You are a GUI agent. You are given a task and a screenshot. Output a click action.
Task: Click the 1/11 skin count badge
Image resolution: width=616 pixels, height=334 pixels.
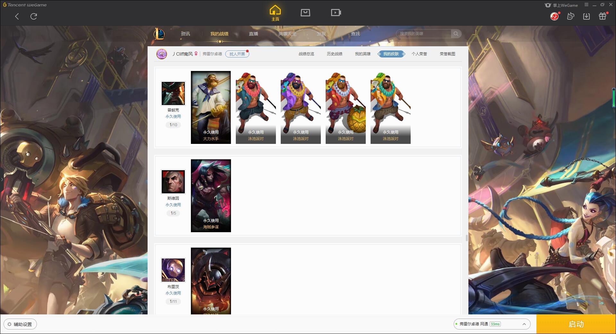point(173,302)
